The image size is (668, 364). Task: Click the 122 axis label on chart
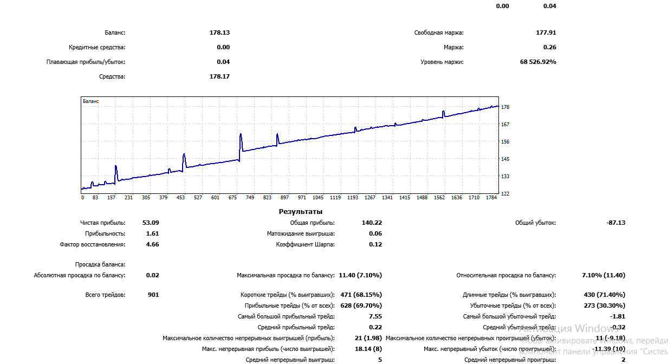pyautogui.click(x=505, y=193)
